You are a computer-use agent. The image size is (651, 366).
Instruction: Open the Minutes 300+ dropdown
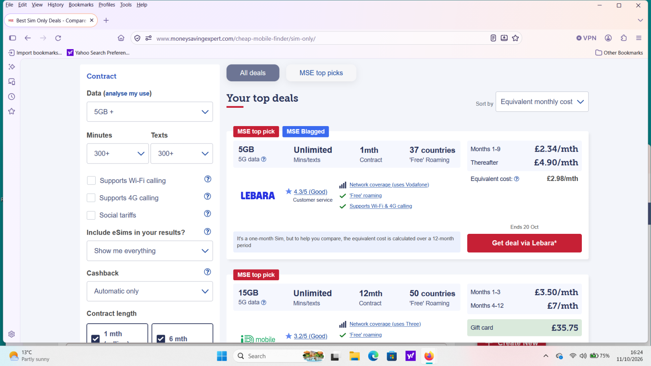click(x=118, y=153)
